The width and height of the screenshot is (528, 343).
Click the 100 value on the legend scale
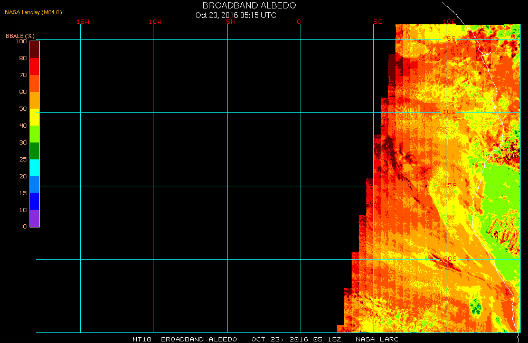click(21, 41)
